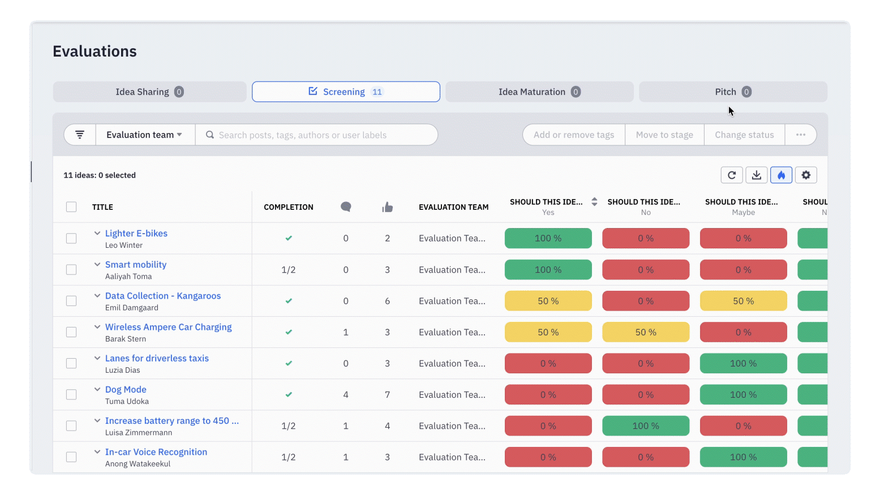Open the Data Collection - Kangaroos idea link

163,296
